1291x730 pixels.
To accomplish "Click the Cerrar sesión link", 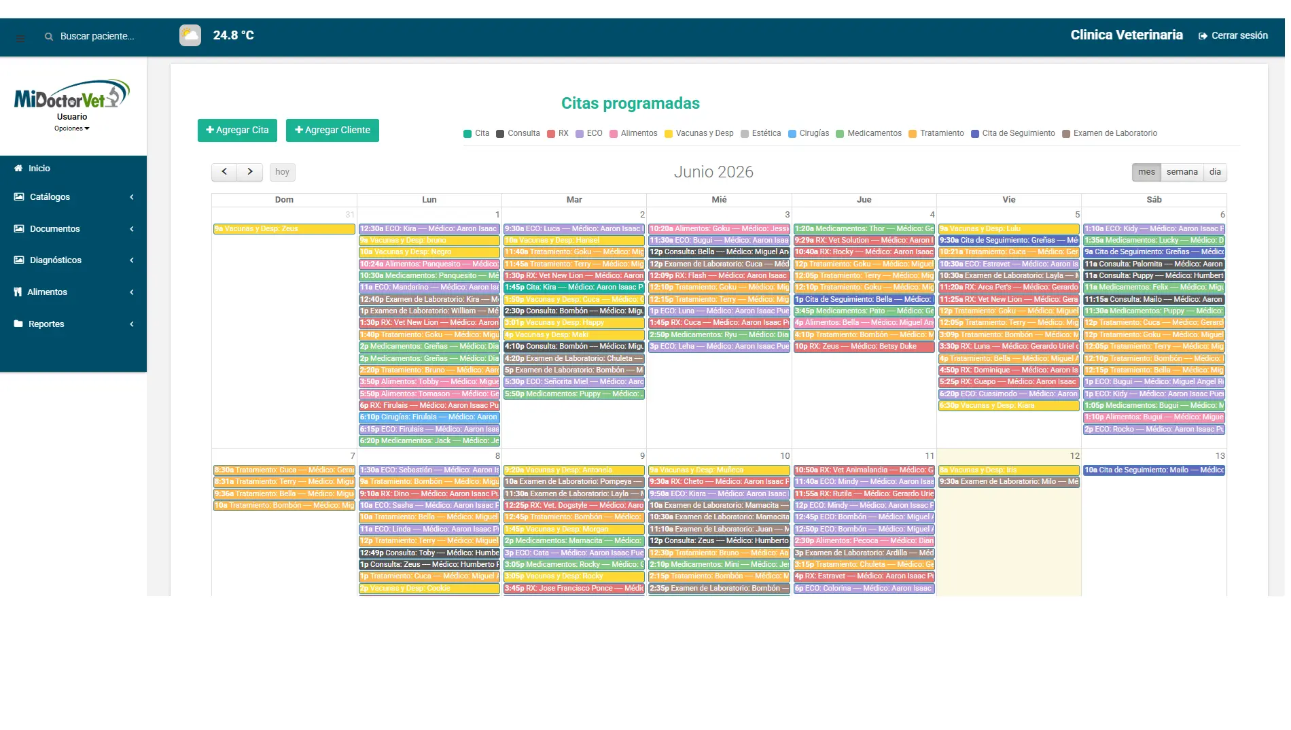I will tap(1233, 35).
